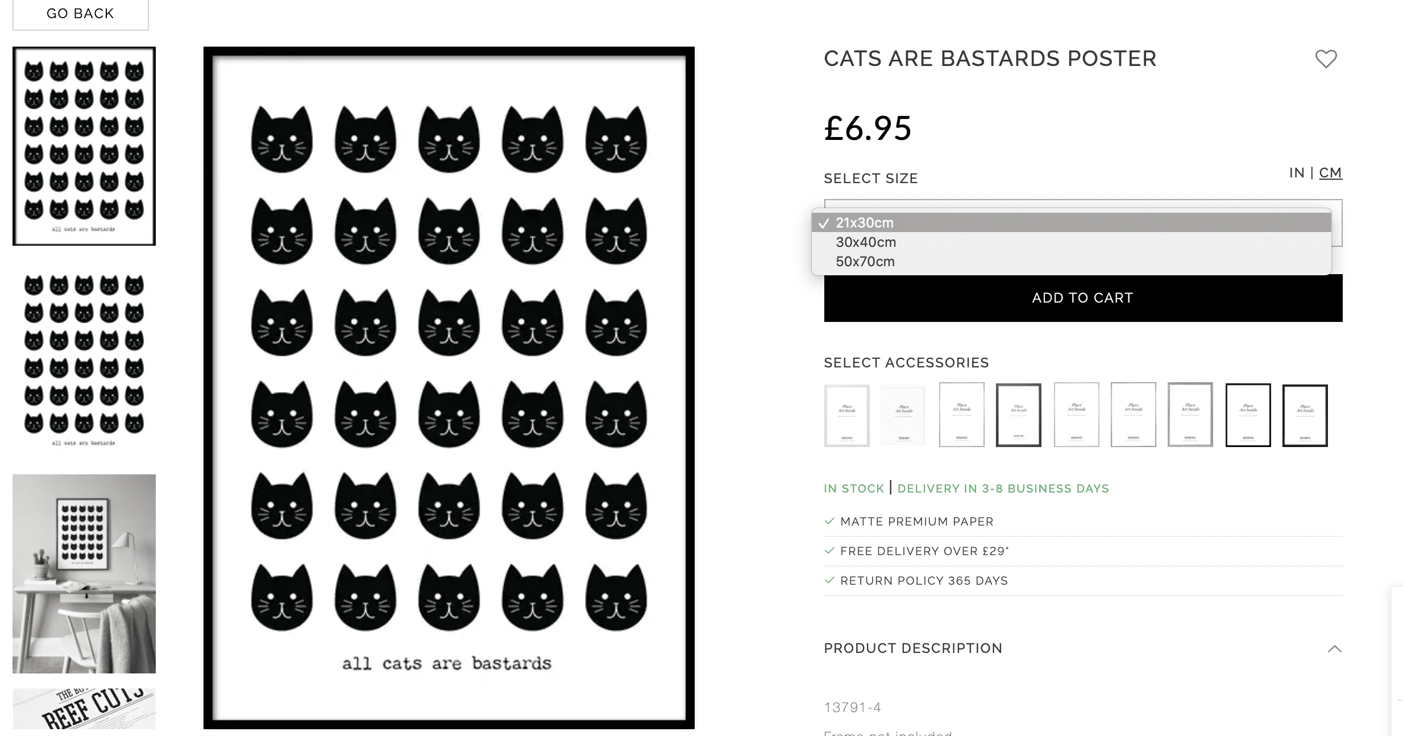Image resolution: width=1403 pixels, height=736 pixels.
Task: Add poster to wishlist with heart icon
Action: [1326, 59]
